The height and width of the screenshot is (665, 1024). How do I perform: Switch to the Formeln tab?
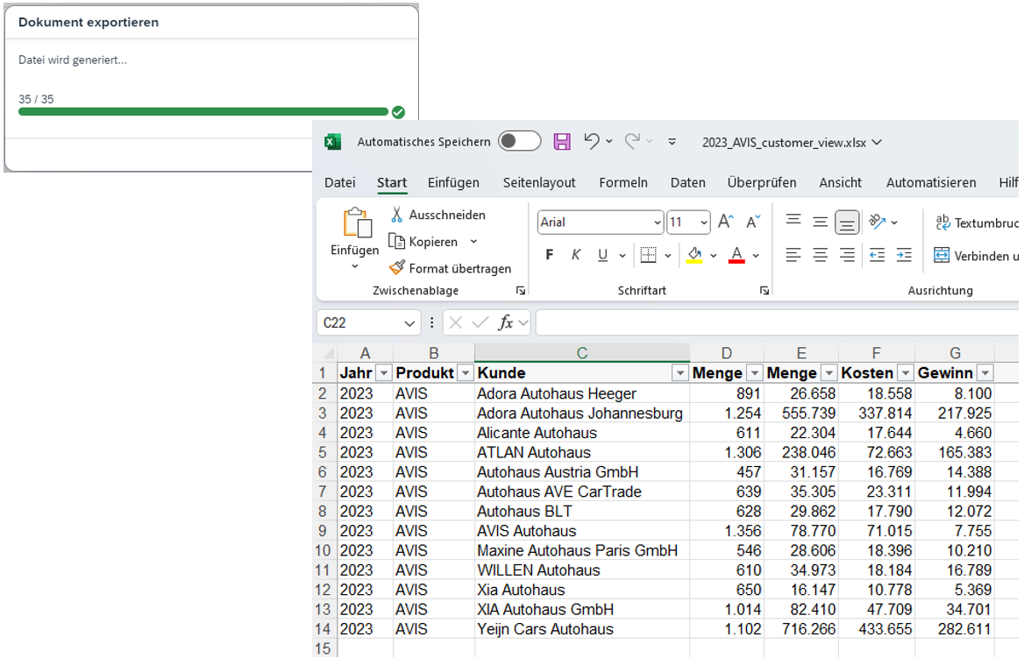click(x=623, y=182)
